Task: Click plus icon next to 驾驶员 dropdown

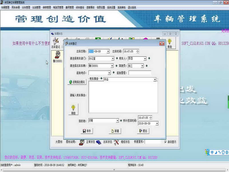Action: pos(147,66)
